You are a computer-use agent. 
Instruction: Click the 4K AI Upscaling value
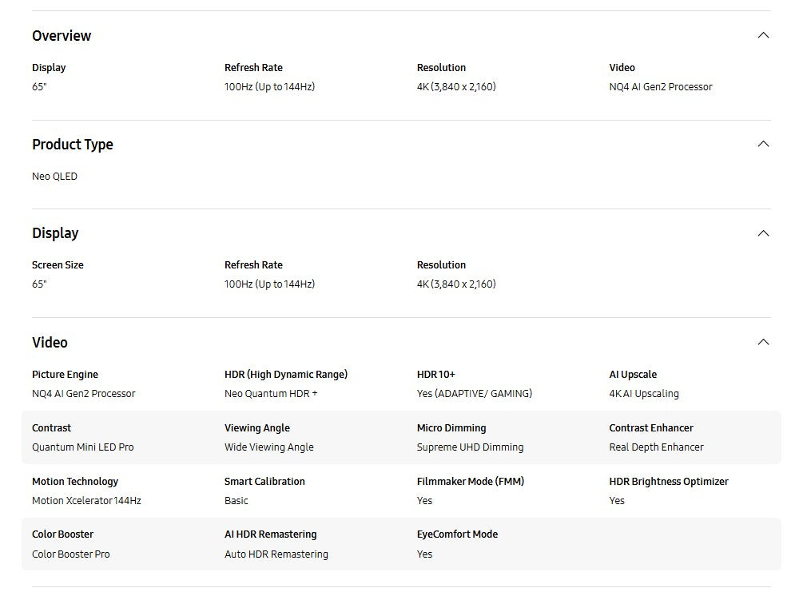pos(643,394)
